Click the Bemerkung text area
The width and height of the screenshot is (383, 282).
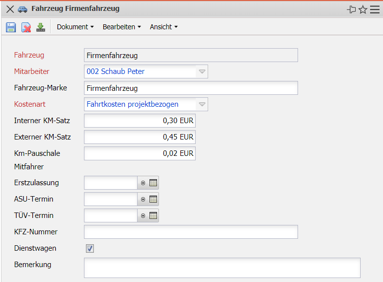[222, 268]
